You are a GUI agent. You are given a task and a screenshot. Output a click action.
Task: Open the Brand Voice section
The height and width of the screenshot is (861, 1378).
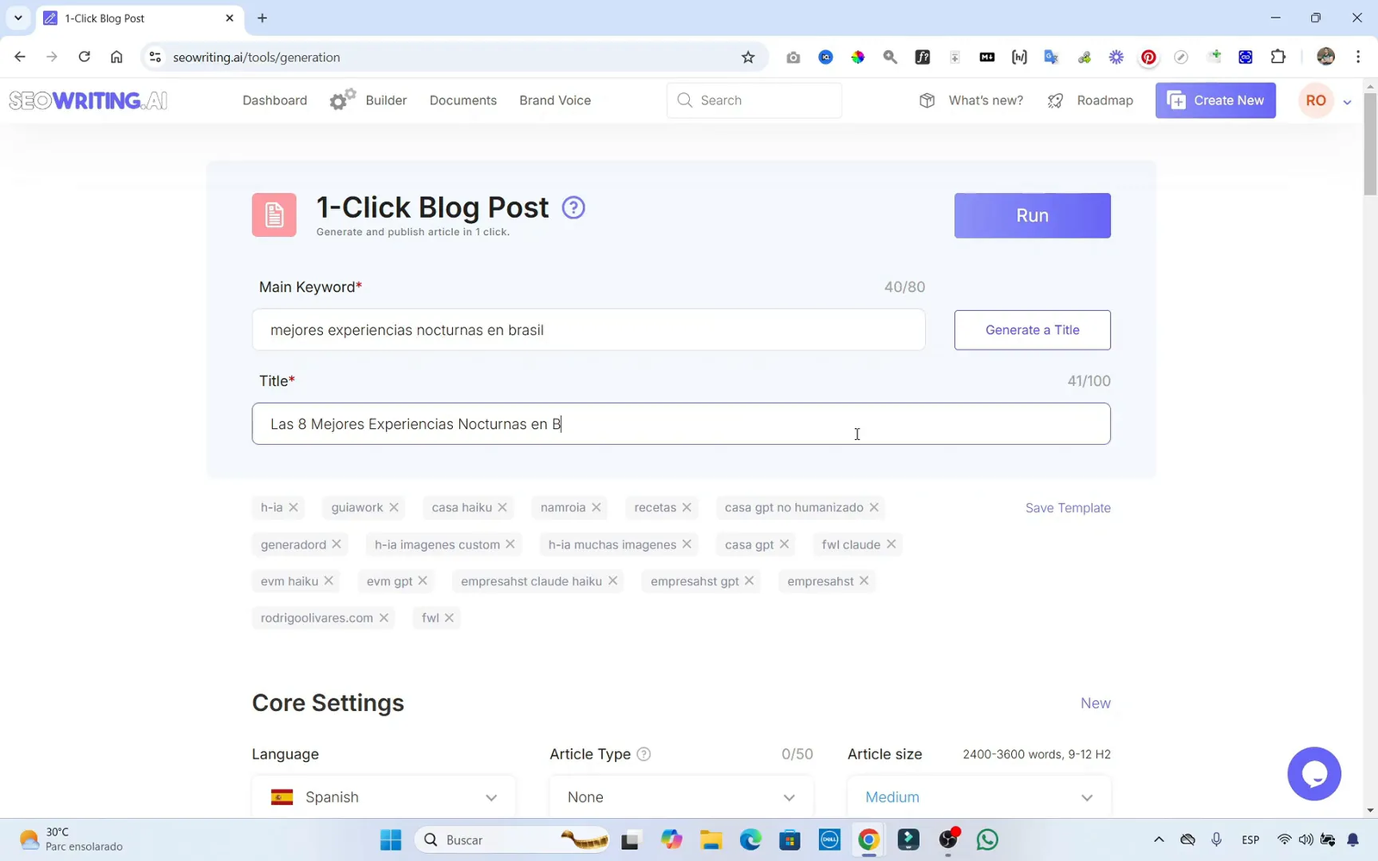tap(554, 100)
